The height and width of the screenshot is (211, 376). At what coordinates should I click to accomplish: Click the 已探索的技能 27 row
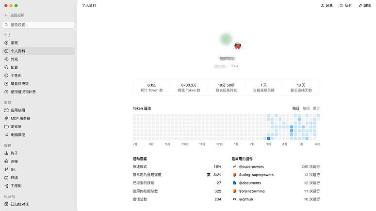[x=177, y=183]
